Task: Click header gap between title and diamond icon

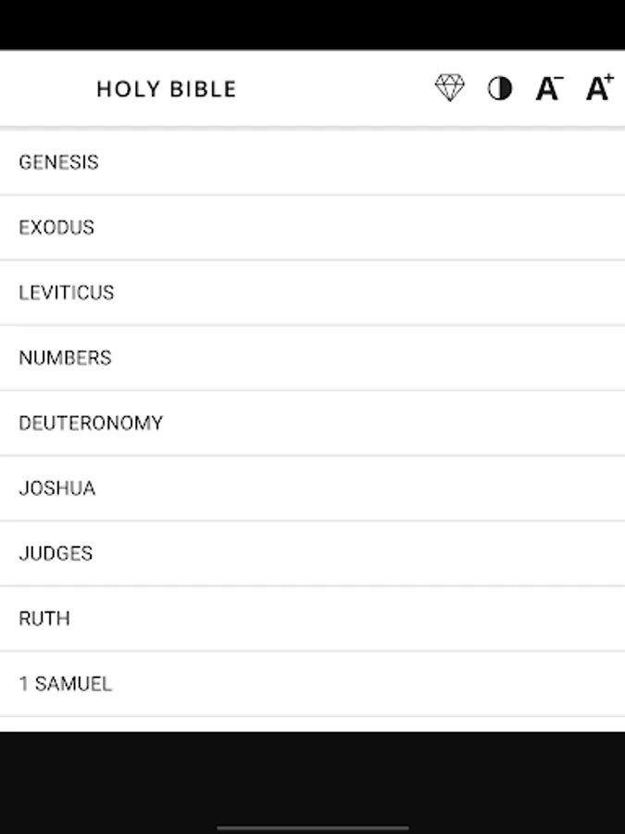Action: [333, 89]
